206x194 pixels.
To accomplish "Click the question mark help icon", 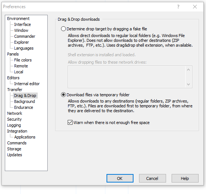I will [178, 7].
